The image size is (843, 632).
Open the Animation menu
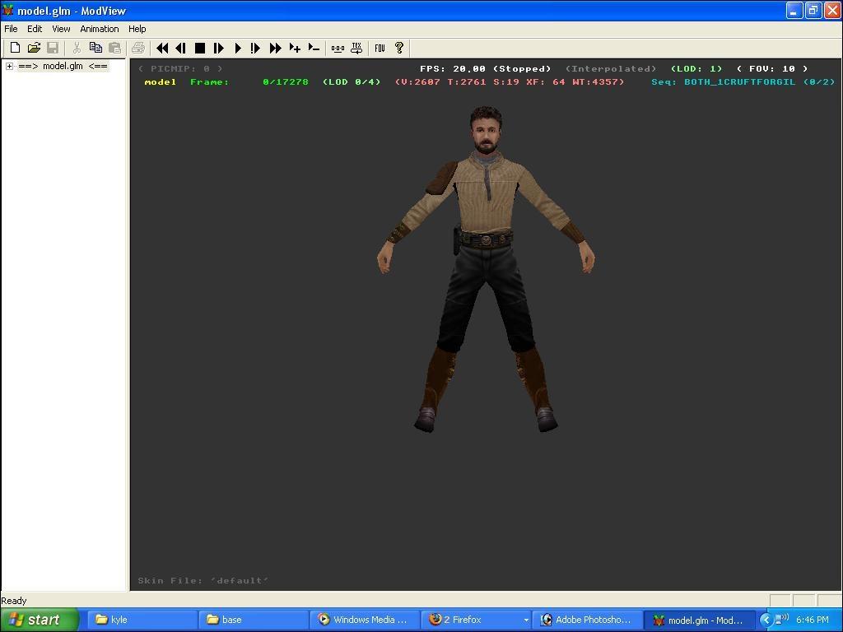point(99,29)
